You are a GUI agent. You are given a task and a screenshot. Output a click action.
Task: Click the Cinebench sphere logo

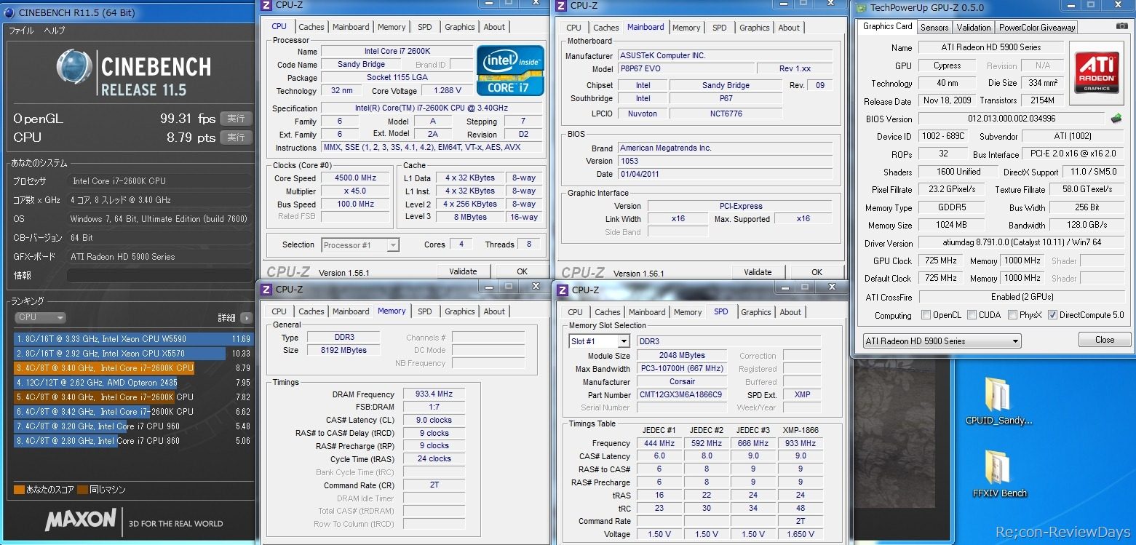tap(74, 69)
